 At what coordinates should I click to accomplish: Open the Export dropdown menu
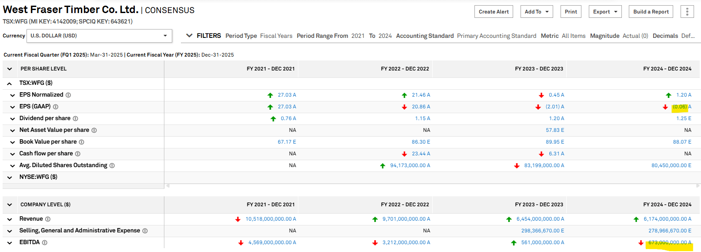pos(605,12)
